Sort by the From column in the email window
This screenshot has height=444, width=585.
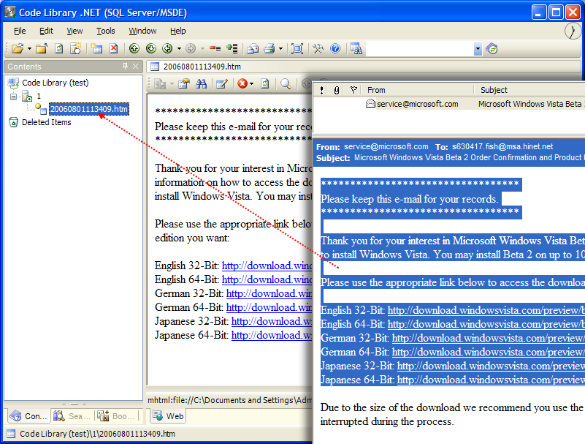418,90
